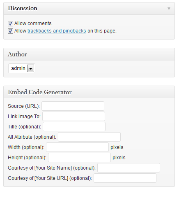Click the Discussion panel title
This screenshot has height=198, width=179.
click(x=23, y=8)
